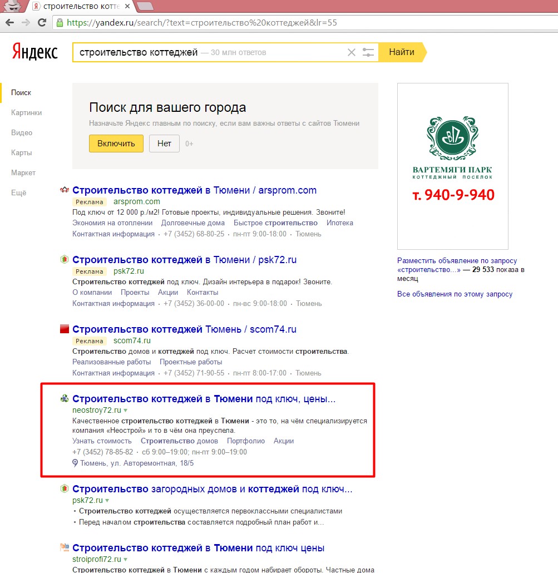558x573 pixels.
Task: Click neostroy72.ru result favicon
Action: coord(65,398)
